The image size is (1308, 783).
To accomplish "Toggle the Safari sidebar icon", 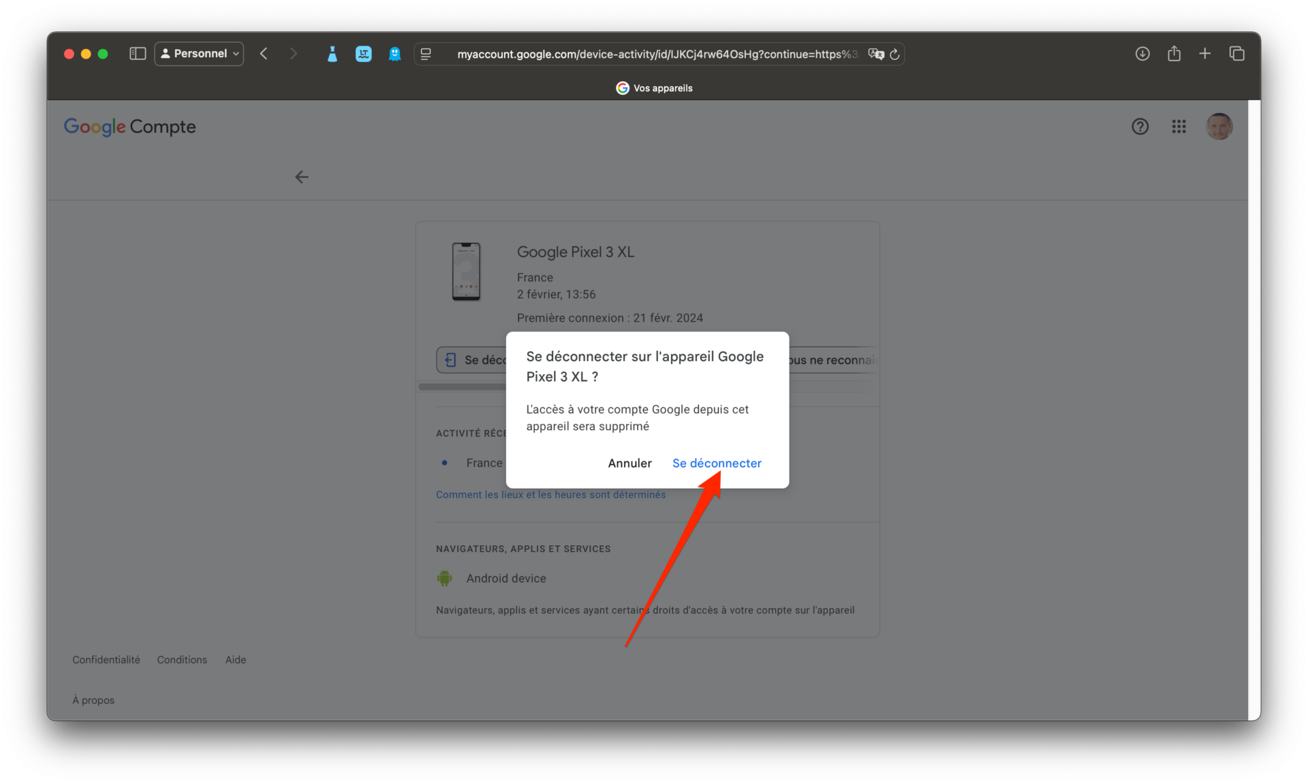I will (138, 54).
